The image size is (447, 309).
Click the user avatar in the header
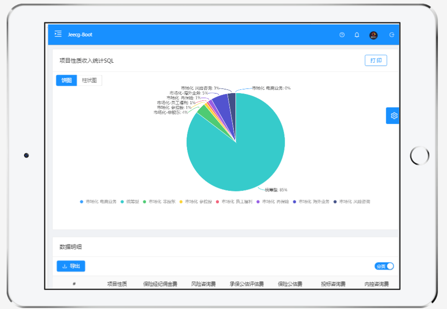click(373, 35)
